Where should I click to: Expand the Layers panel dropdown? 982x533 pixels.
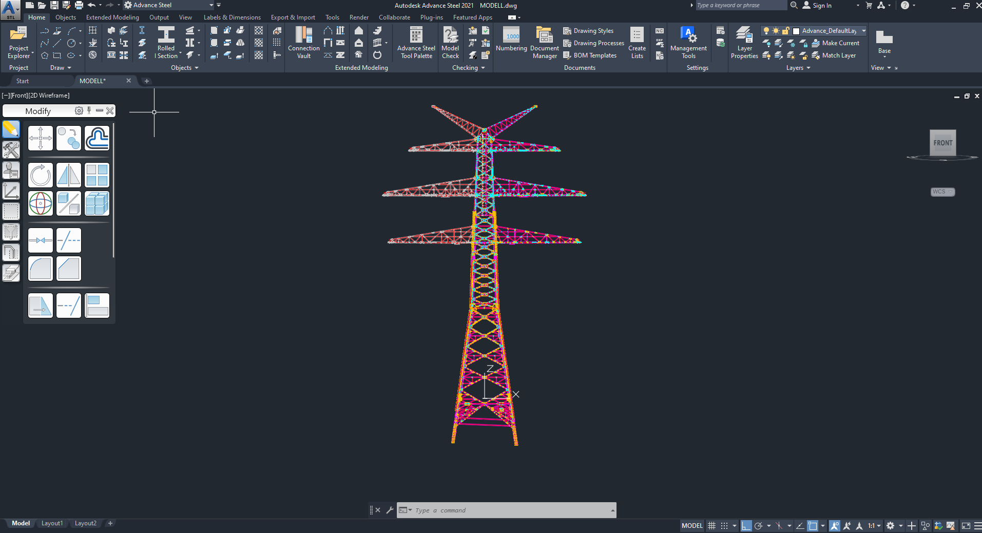798,68
